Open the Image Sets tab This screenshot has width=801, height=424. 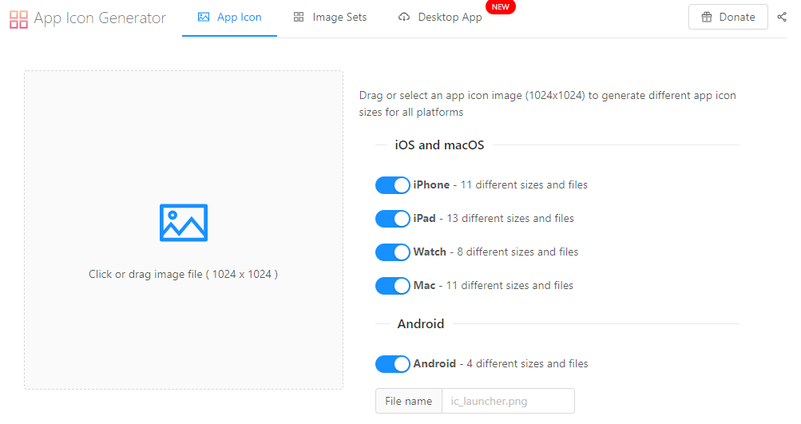point(330,18)
